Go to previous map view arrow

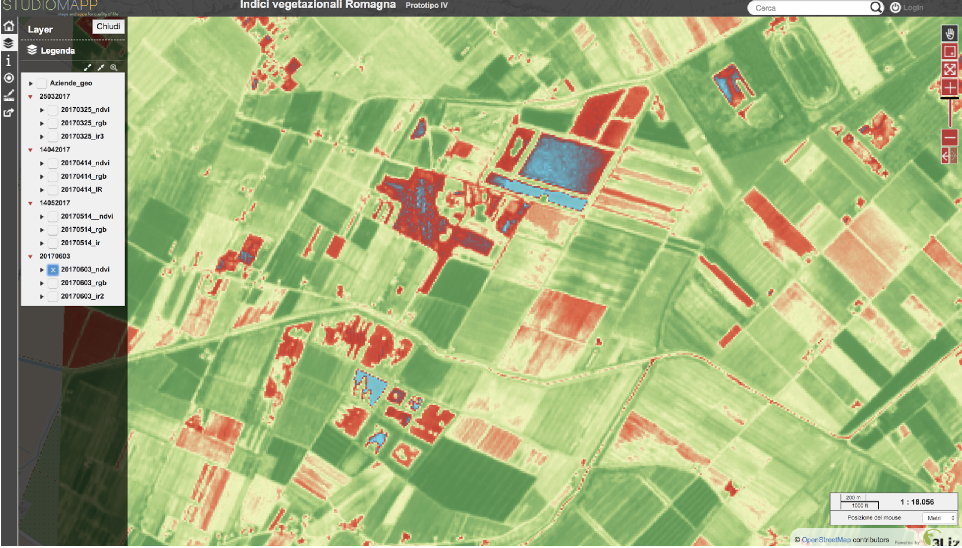point(945,156)
